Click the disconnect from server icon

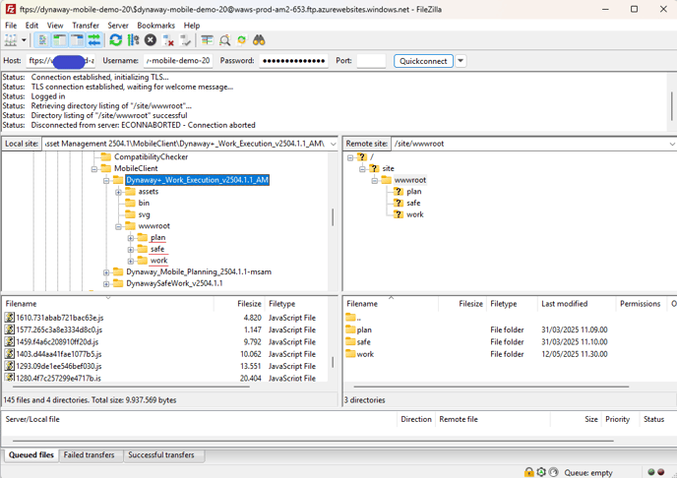click(168, 40)
